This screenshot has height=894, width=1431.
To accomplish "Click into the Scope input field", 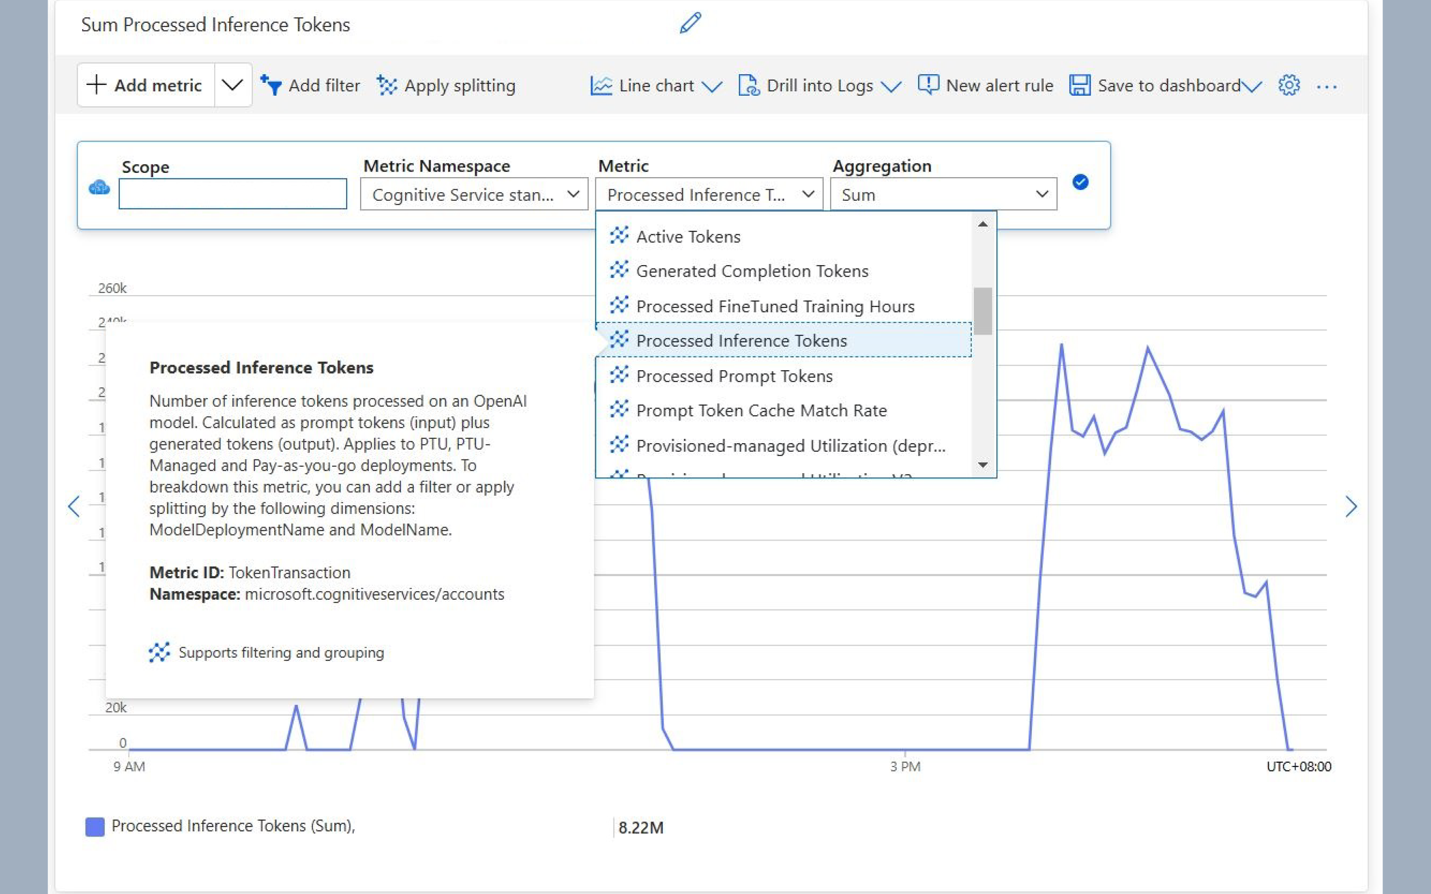I will tap(233, 194).
